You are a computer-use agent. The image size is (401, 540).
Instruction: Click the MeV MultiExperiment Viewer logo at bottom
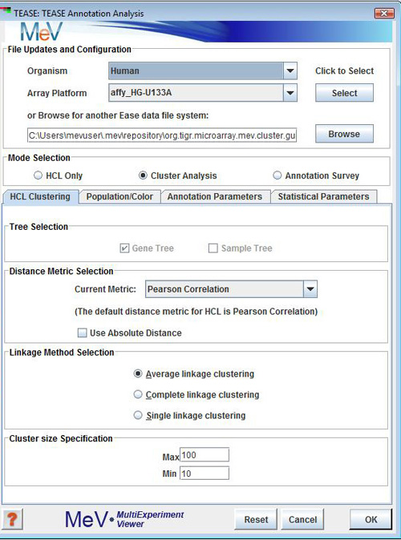124,519
